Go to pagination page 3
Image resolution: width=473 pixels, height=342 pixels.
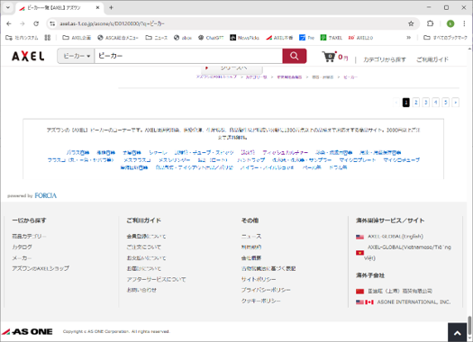pyautogui.click(x=426, y=103)
